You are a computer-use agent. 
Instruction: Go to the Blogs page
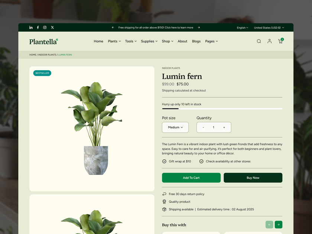(x=196, y=41)
